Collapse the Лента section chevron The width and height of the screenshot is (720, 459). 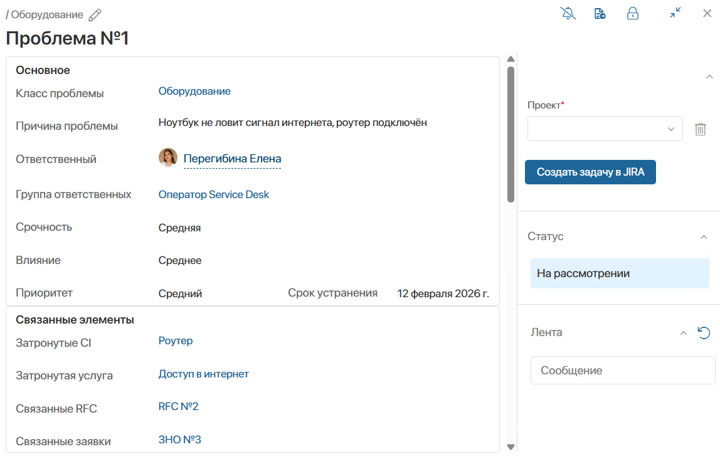pyautogui.click(x=683, y=333)
